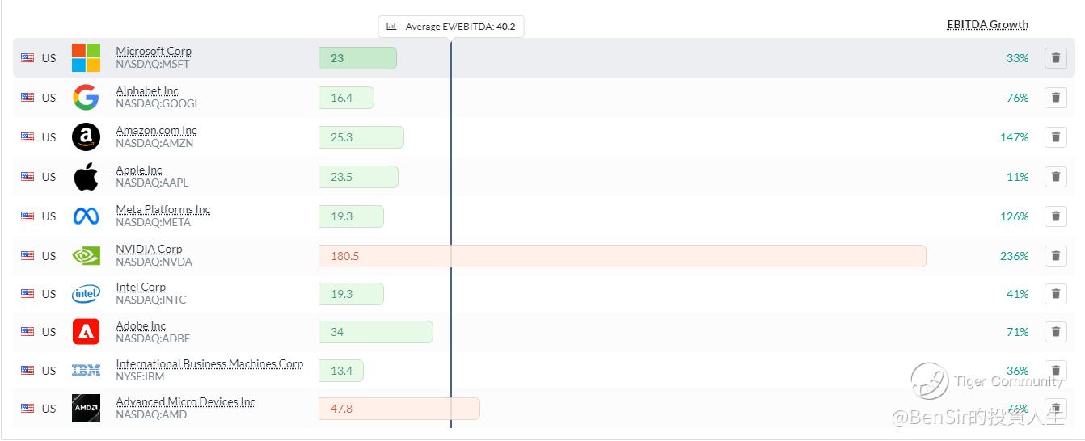The height and width of the screenshot is (441, 1085).
Task: Click the Google G logo
Action: (86, 98)
